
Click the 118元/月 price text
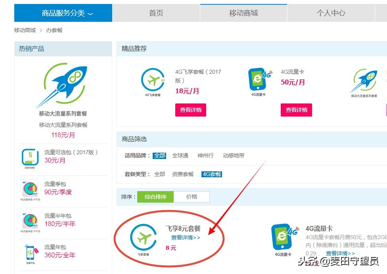click(x=63, y=135)
